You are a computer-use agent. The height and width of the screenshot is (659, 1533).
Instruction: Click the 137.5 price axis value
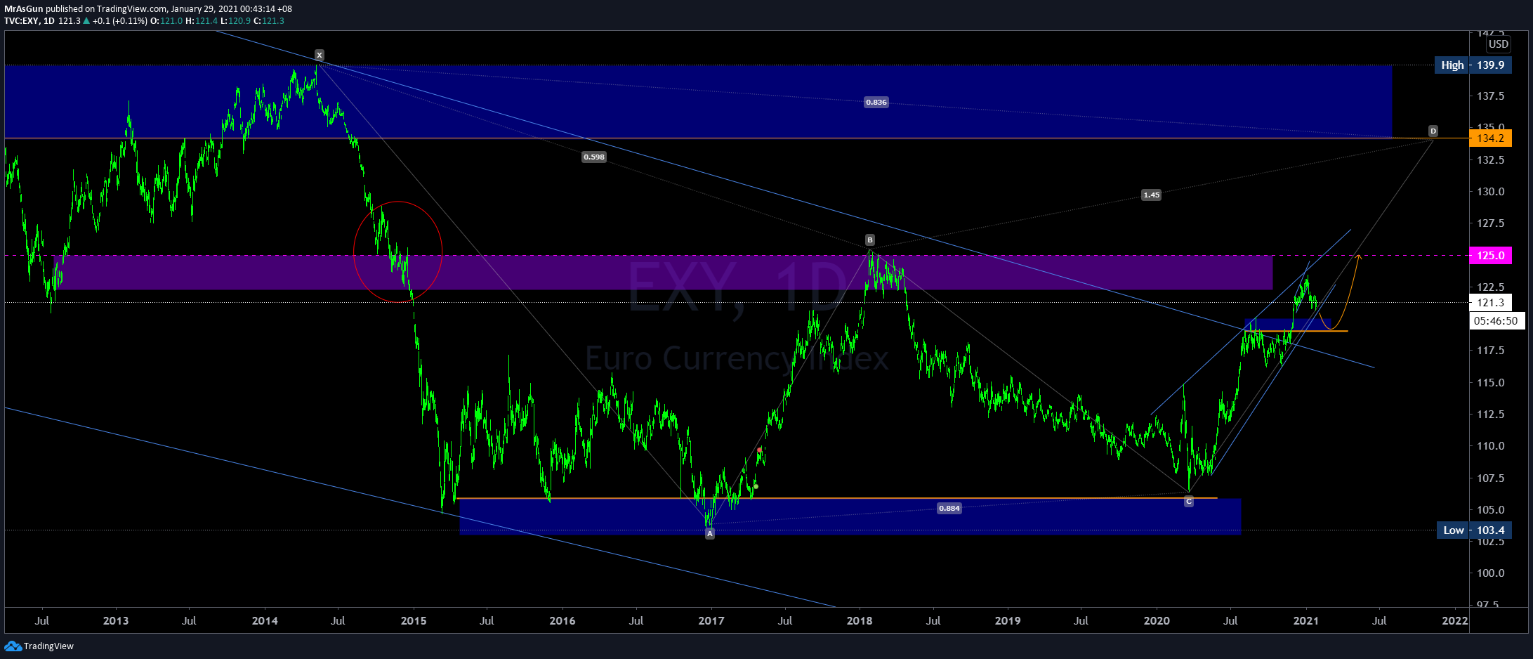point(1491,96)
